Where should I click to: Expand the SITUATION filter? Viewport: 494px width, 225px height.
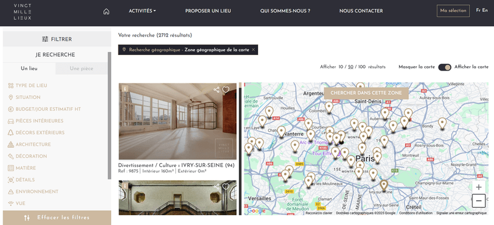point(24,97)
